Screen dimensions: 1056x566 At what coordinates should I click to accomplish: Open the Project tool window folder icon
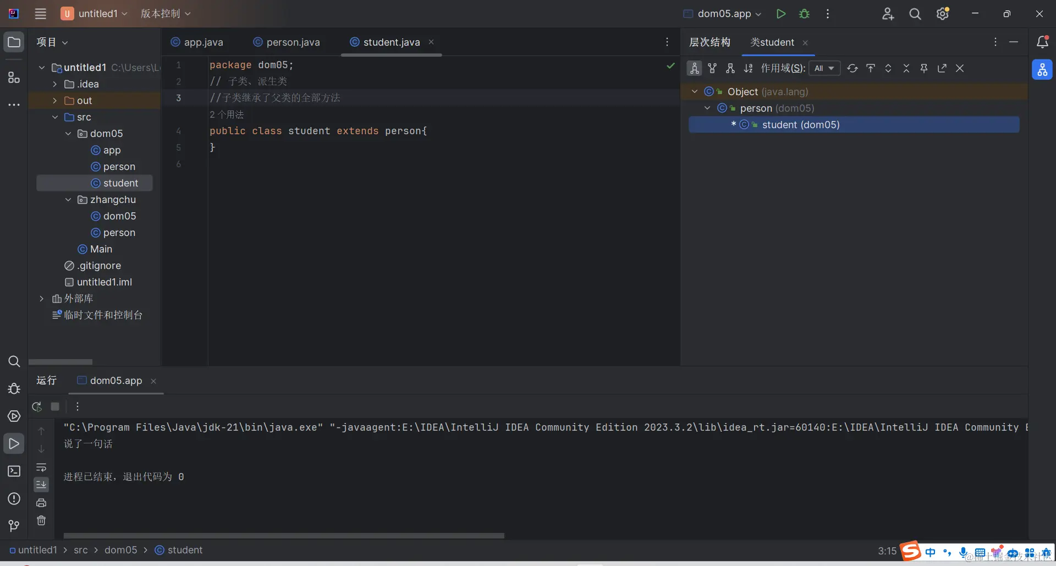point(14,42)
